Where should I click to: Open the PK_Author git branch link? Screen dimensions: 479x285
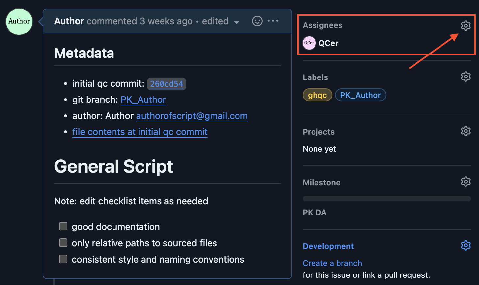point(143,100)
